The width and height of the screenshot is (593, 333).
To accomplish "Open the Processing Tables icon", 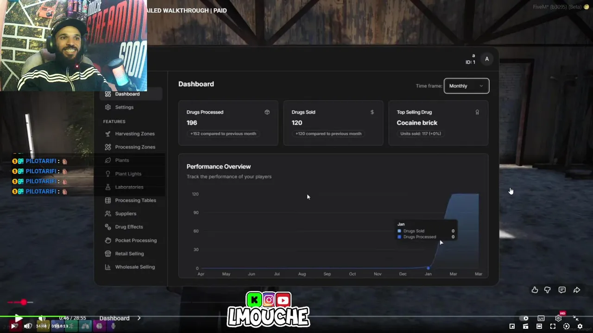I will (x=107, y=200).
